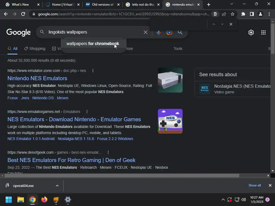Open search-by-image lens icon in address bar
The width and height of the screenshot is (275, 206).
(215, 14)
